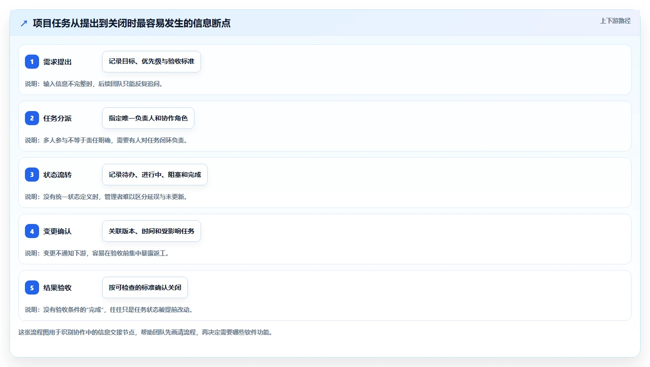
Task: Click the title 项目任务从提出到关闭时最容易发生的信息断点
Action: (x=132, y=23)
